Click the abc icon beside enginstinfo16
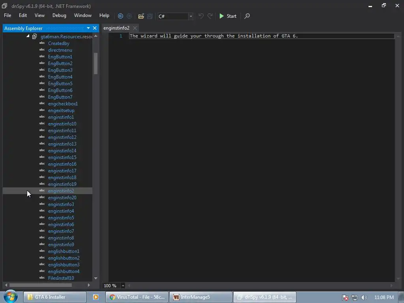The height and width of the screenshot is (303, 404). 42,164
